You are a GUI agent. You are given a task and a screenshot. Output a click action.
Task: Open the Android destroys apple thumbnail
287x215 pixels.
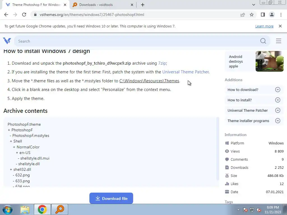[x=269, y=61]
